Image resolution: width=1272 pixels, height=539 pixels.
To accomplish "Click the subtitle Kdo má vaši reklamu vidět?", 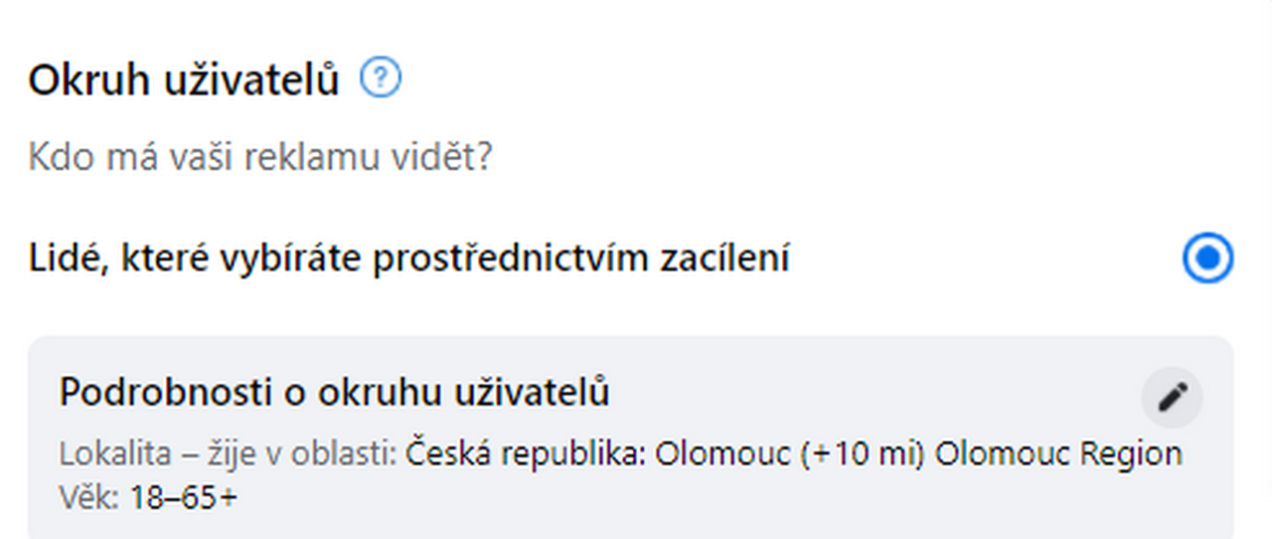I will pos(260,157).
